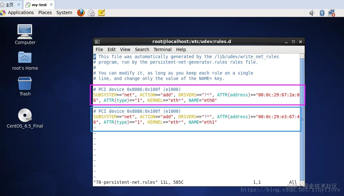Click the terminal scrollbar up arrow

click(302, 56)
